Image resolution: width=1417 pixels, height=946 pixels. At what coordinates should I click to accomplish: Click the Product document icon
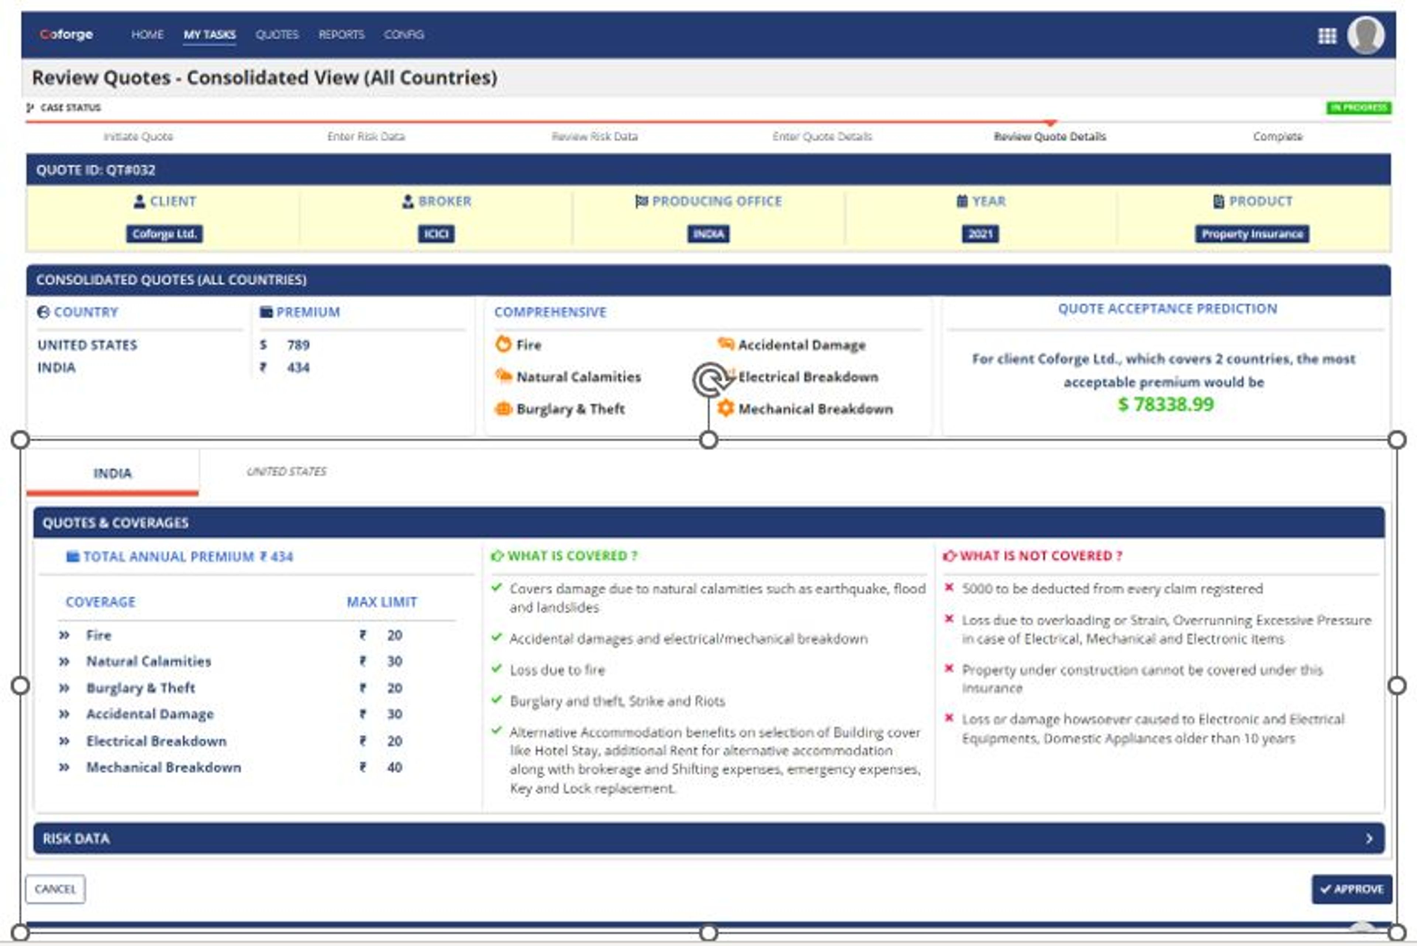(x=1218, y=201)
